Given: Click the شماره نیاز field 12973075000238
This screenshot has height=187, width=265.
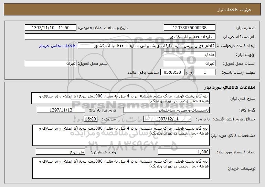Looking at the screenshot, I should (x=189, y=28).
